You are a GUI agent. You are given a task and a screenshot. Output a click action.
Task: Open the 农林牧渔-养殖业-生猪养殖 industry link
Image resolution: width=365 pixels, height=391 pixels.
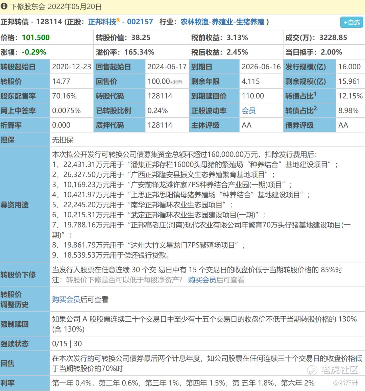click(x=222, y=22)
